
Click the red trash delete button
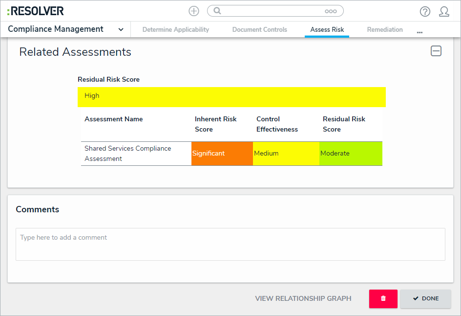383,298
